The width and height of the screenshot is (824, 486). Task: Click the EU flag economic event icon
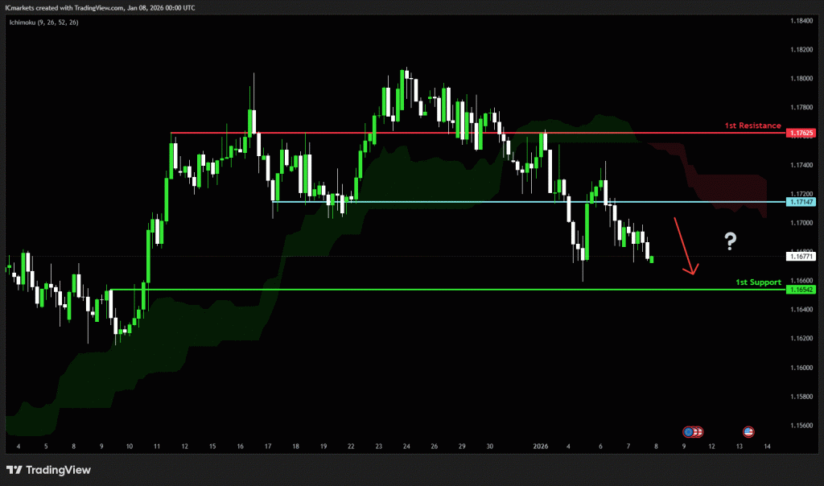[x=688, y=432]
